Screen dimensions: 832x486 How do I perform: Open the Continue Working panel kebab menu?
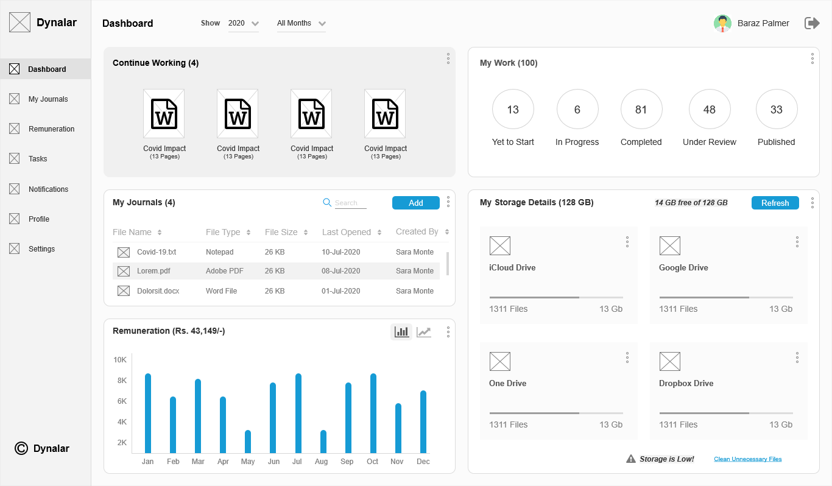[x=448, y=58]
